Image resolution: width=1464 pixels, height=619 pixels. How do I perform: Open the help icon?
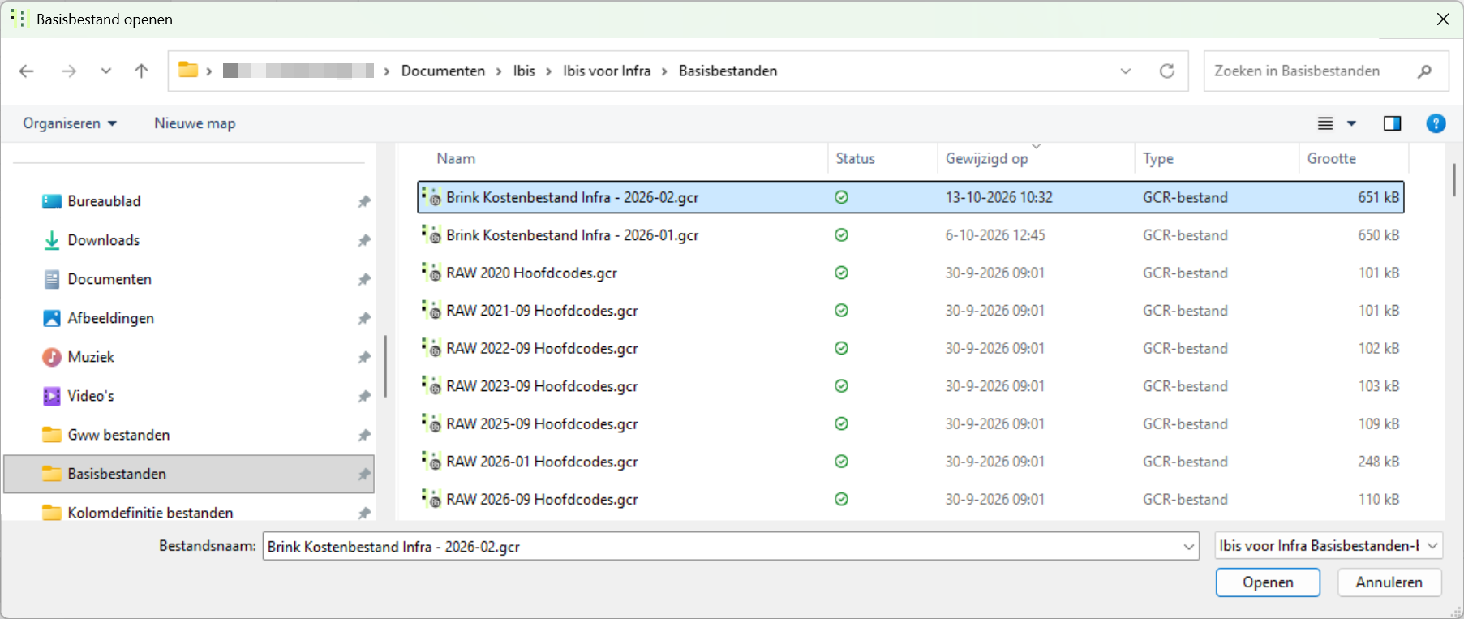(1436, 123)
